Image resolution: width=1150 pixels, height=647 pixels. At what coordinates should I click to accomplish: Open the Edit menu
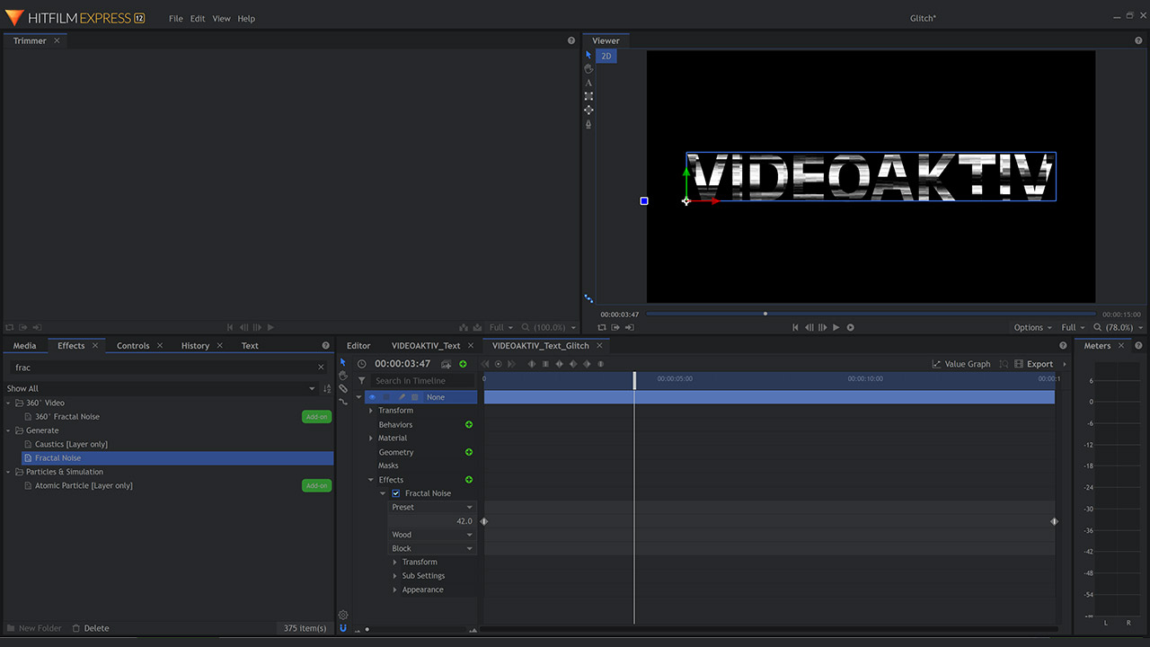click(198, 19)
